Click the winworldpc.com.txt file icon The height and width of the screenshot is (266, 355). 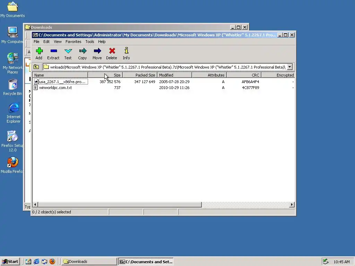tap(36, 88)
